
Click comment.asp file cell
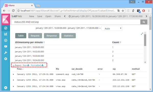62,74
